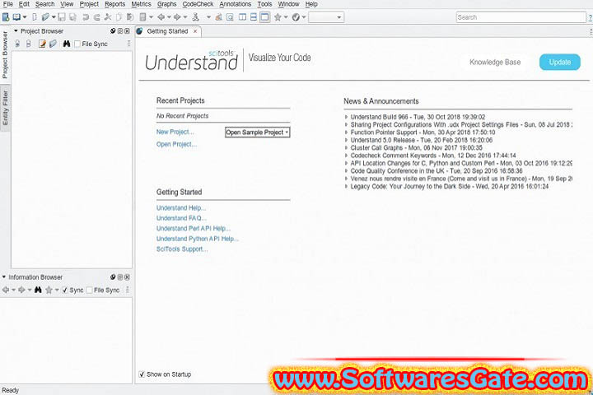Viewport: 593px width, 395px height.
Task: Click the Favorites star icon in main toolbar
Action: coord(278,17)
